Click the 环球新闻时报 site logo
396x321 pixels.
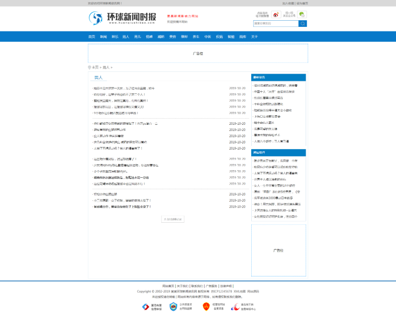pyautogui.click(x=122, y=18)
